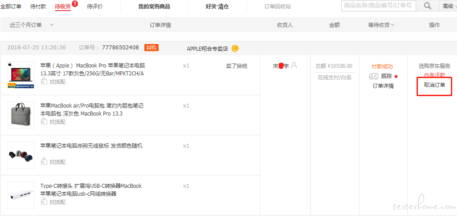Viewport: 457px width, 216px height.
Task: Open the 订单回收站 link
Action: 277,7
